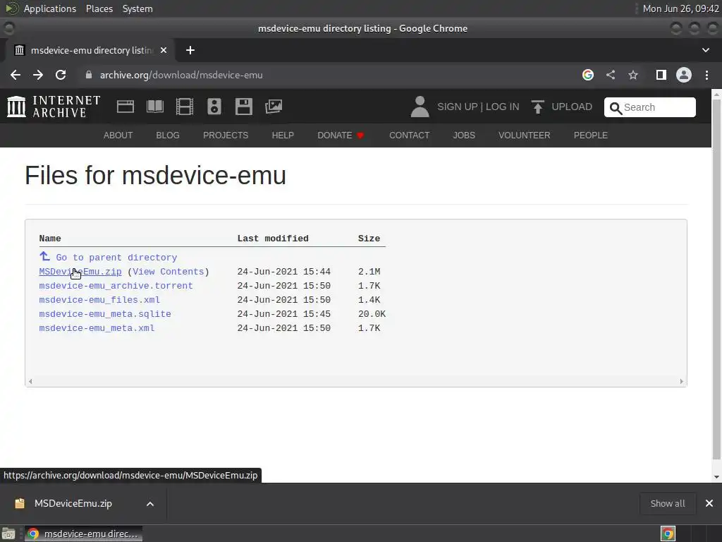
Task: Reload the current page
Action: (61, 75)
